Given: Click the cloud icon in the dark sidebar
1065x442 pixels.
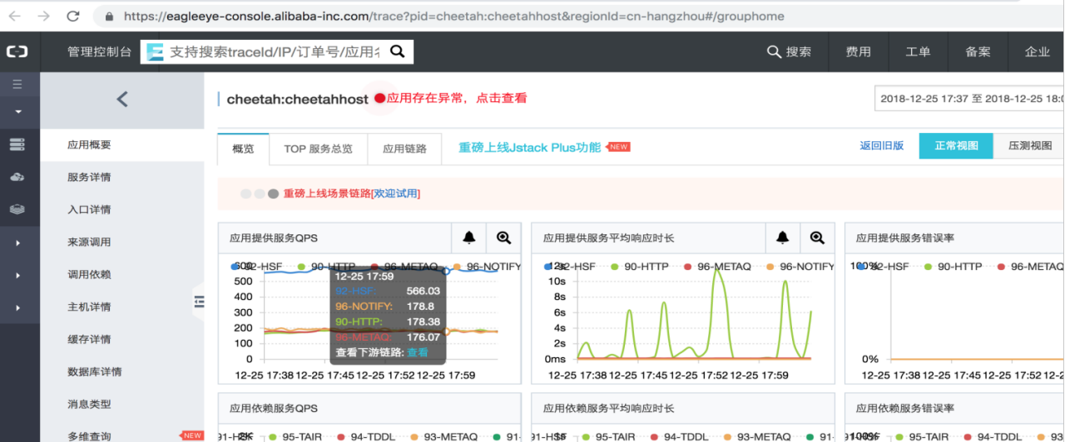Looking at the screenshot, I should tap(17, 177).
